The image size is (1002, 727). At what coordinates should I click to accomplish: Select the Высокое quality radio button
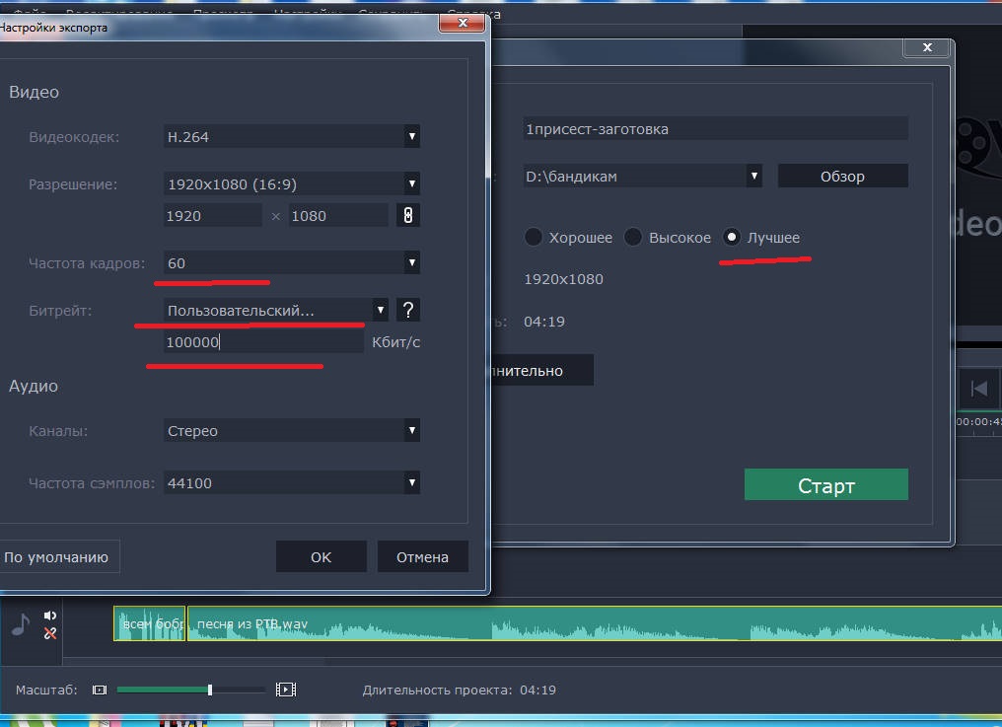633,237
